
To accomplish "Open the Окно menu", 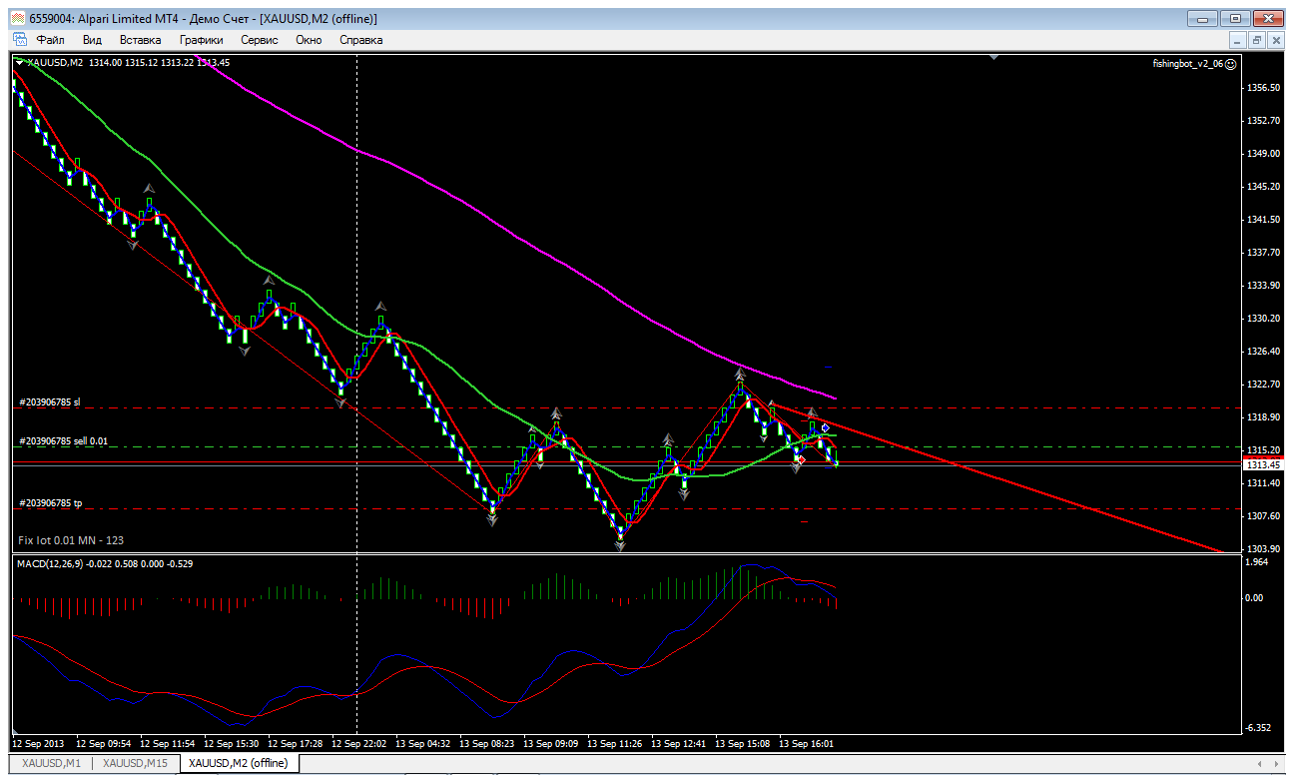I will pos(309,40).
